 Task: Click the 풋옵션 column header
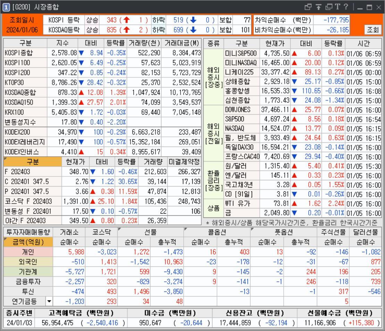pyautogui.click(x=284, y=232)
